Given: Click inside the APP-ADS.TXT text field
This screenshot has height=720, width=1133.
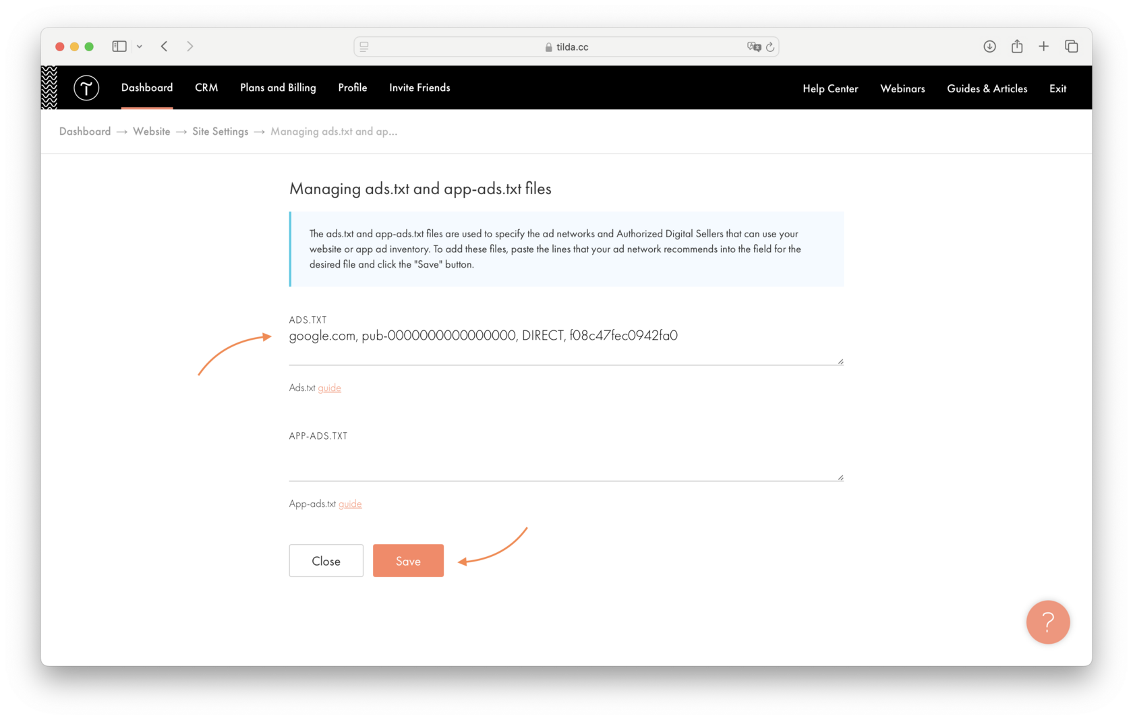Looking at the screenshot, I should click(x=565, y=462).
